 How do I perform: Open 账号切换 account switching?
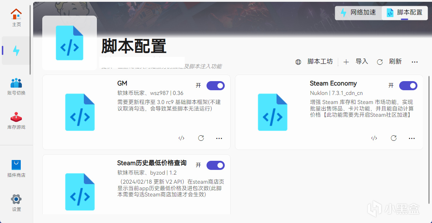16,87
